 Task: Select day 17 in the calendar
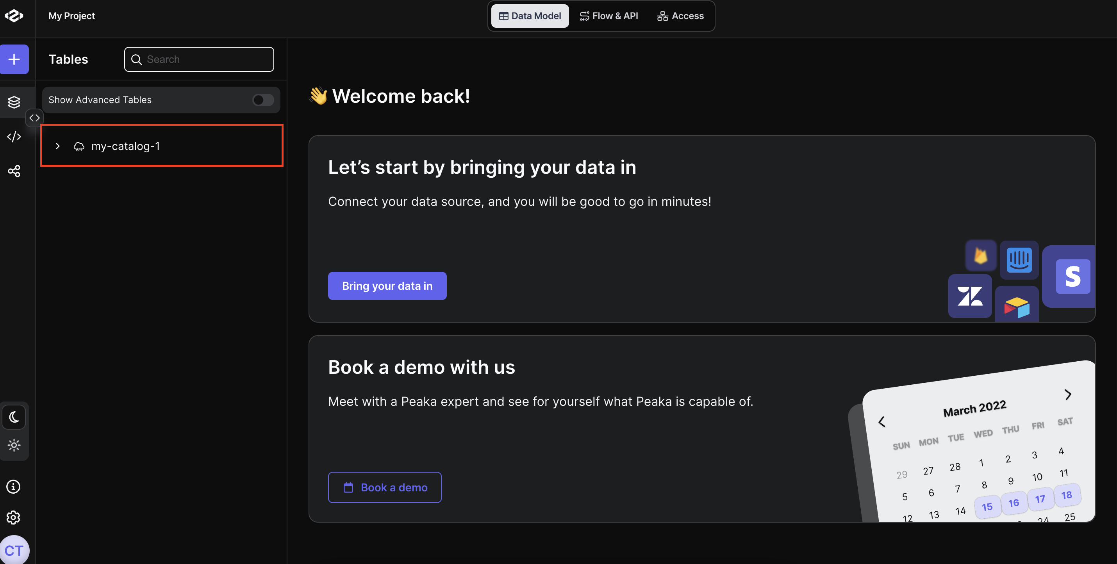point(1040,499)
